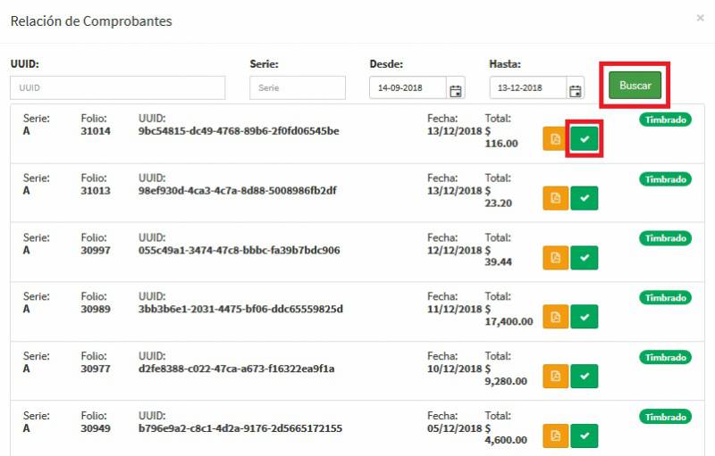Choose the green checkmark for folio 30989
This screenshot has height=456, width=715.
tap(585, 317)
